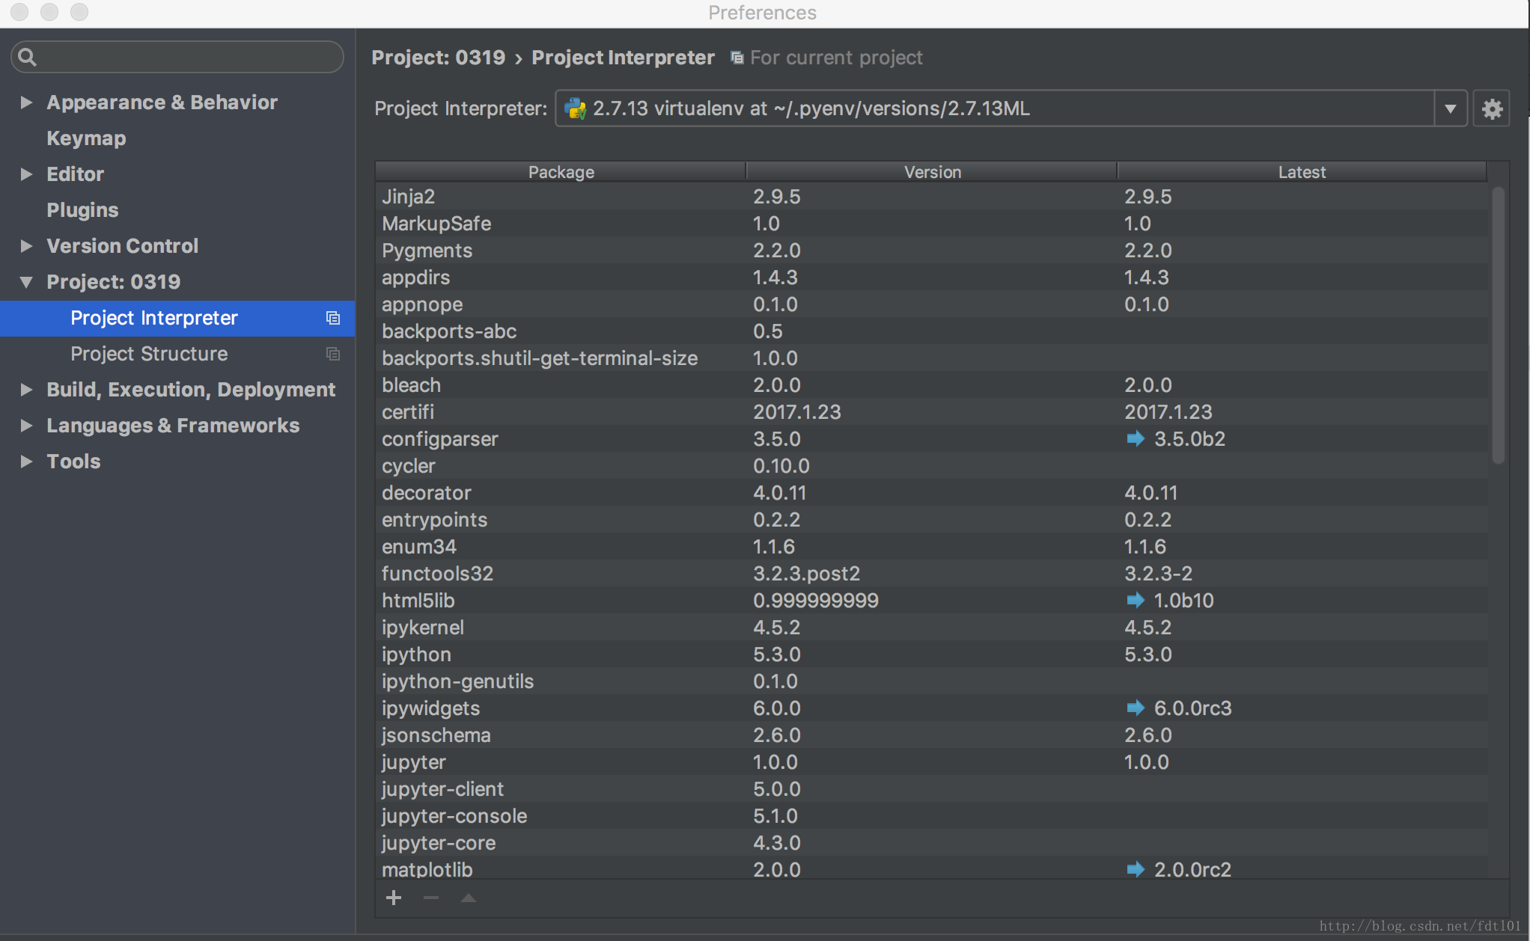Expand the Languages & Frameworks arrow
This screenshot has height=941, width=1530.
pyautogui.click(x=26, y=426)
